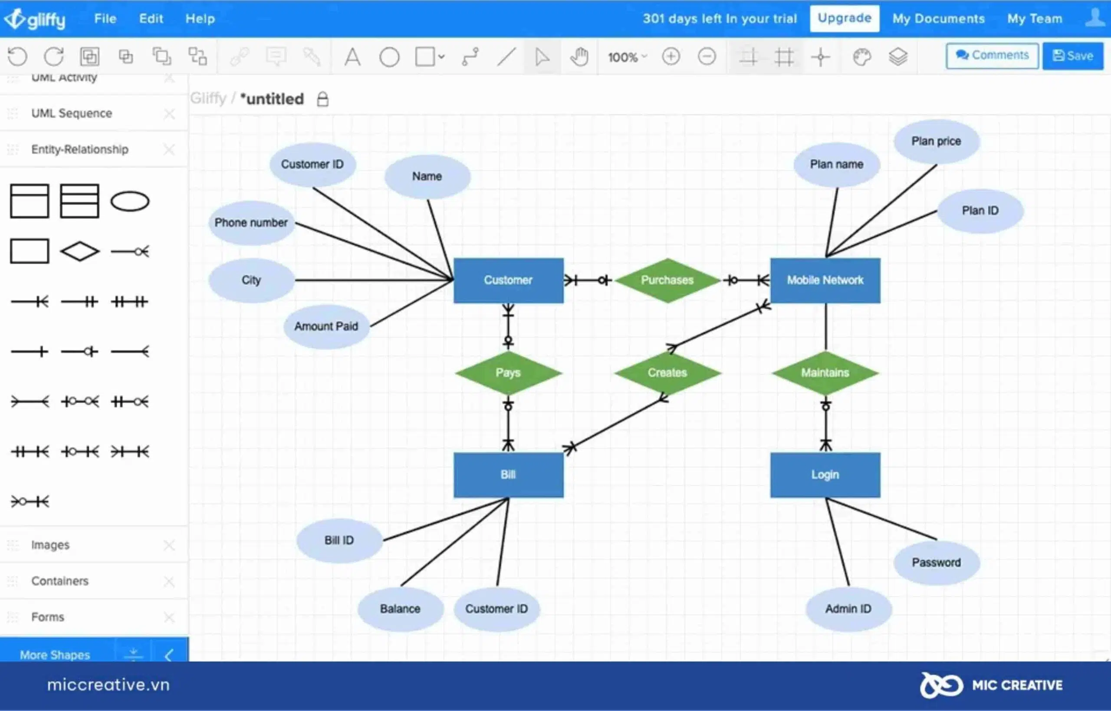Click the Redo icon in toolbar
Viewport: 1111px width, 711px height.
click(x=53, y=57)
